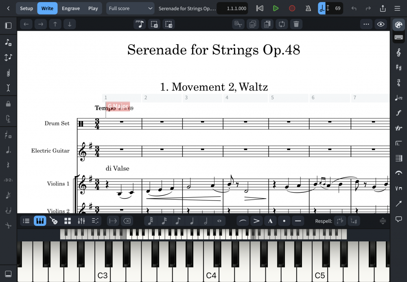Viewport: 407px width, 282px height.
Task: Rewind to the beginning of the flow
Action: [260, 8]
